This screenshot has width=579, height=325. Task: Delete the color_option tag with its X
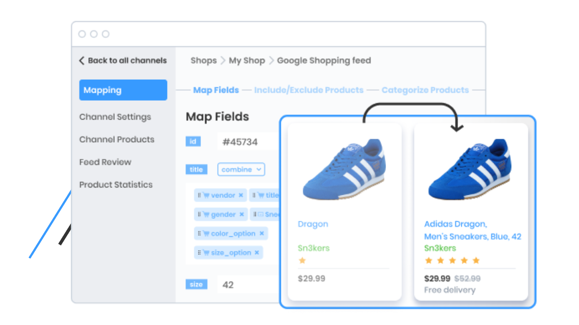click(261, 233)
